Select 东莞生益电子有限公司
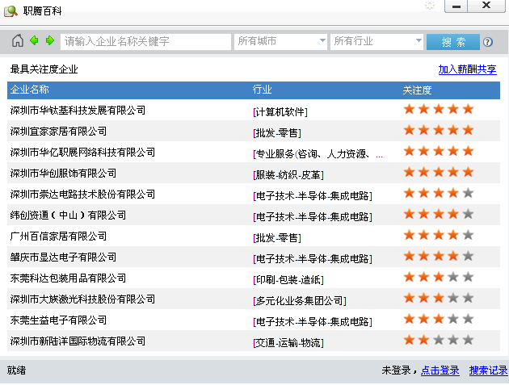Viewport: 509px width, 385px height. pyautogui.click(x=58, y=320)
